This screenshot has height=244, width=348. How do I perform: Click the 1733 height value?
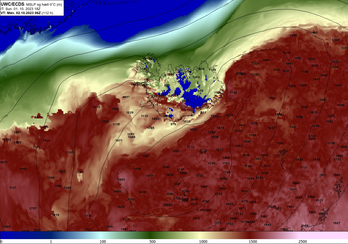tap(88, 216)
